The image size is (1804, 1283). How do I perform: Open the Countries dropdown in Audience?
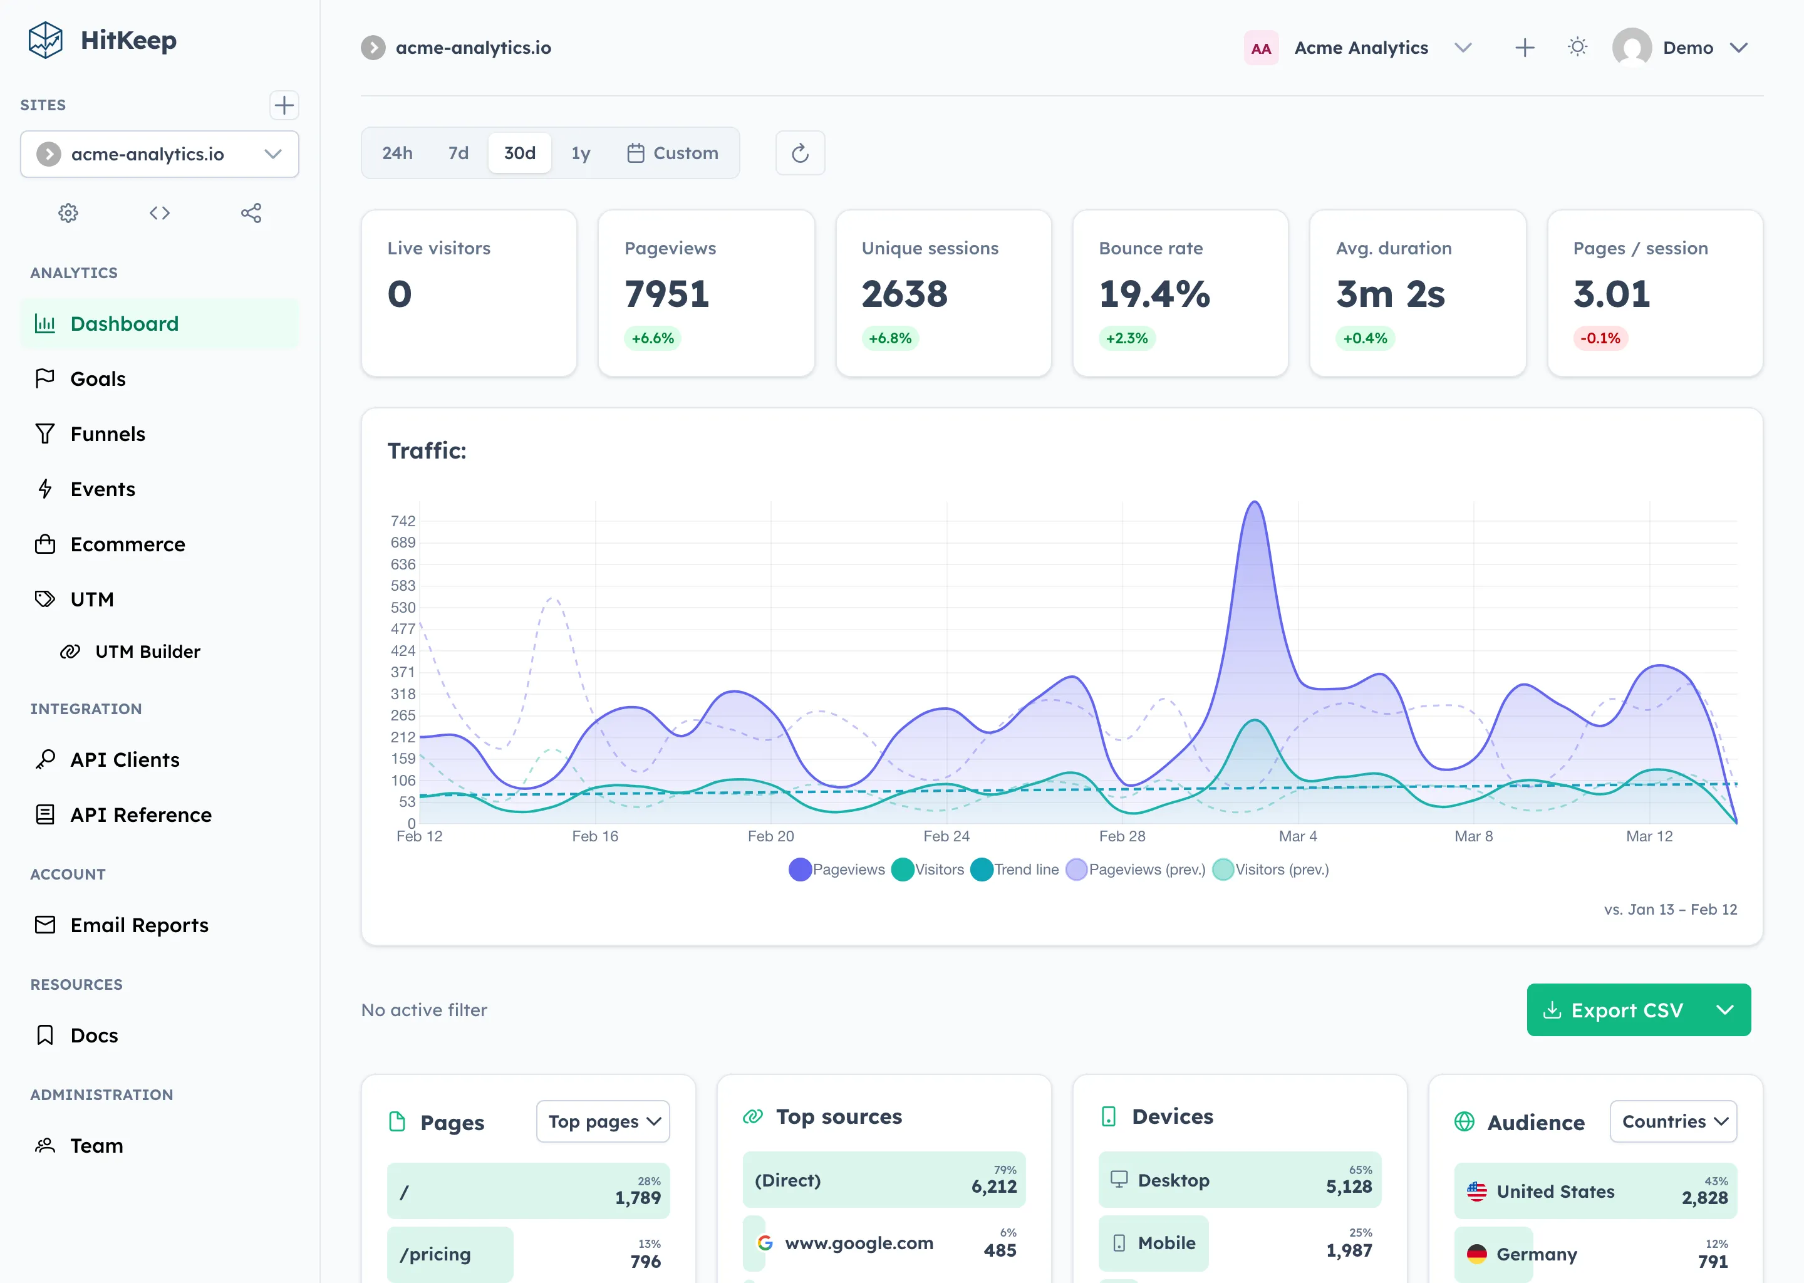point(1673,1121)
